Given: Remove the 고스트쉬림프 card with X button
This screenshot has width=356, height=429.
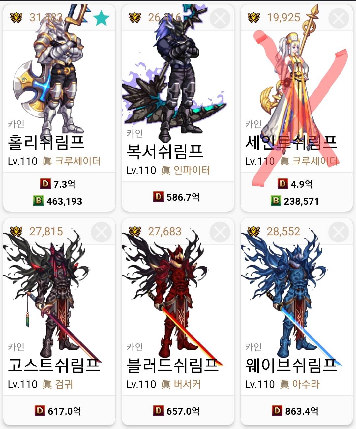Looking at the screenshot, I should 101,232.
